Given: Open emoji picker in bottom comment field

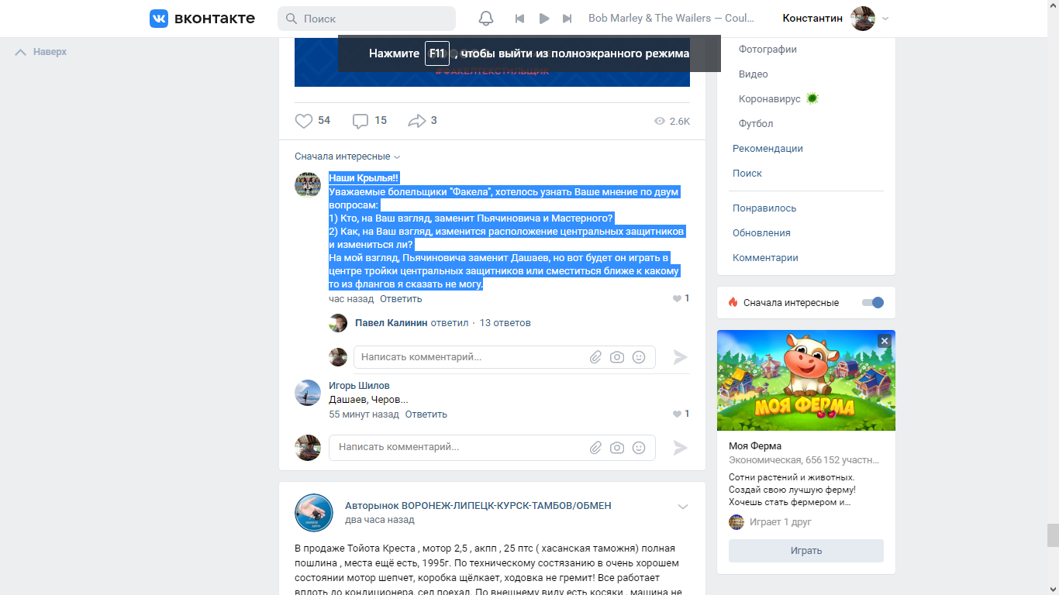Looking at the screenshot, I should [x=639, y=448].
